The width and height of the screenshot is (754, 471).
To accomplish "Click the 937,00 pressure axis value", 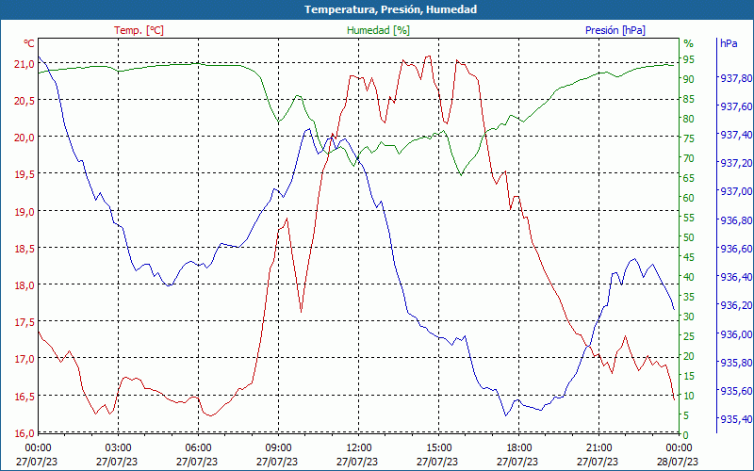I will coord(735,192).
